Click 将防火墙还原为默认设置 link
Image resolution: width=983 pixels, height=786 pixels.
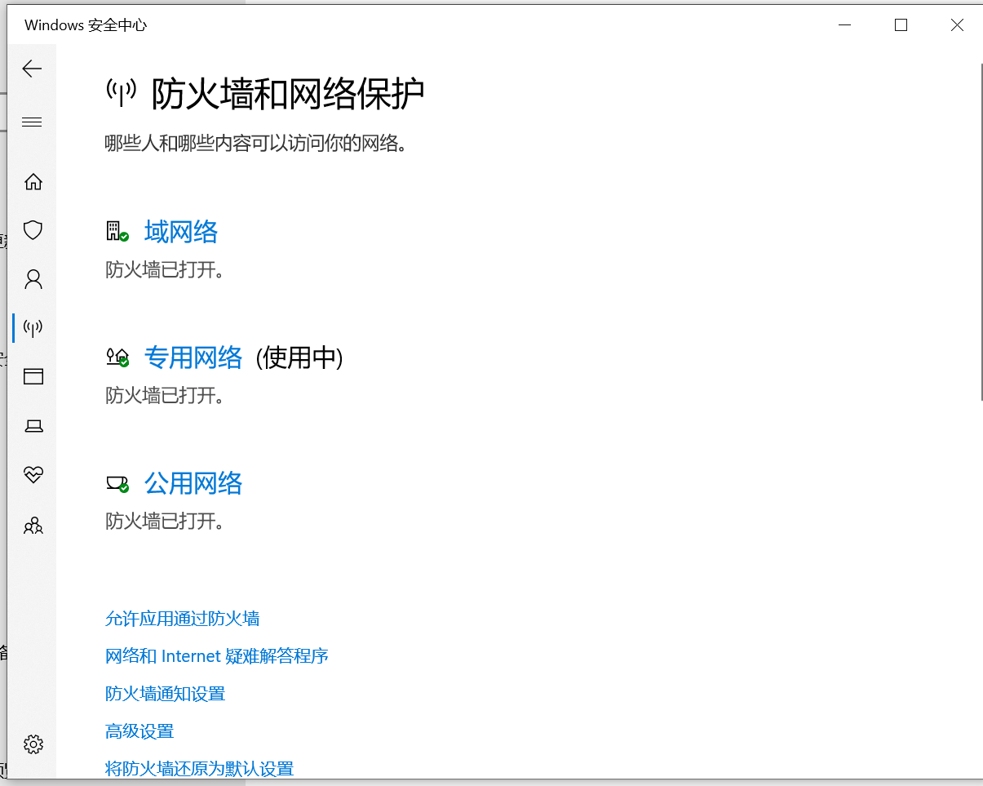click(x=200, y=769)
